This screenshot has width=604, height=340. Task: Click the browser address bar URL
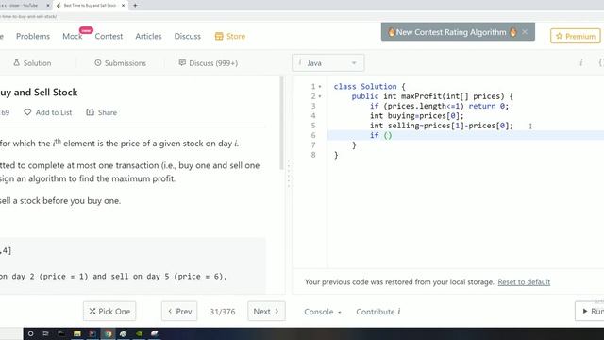[x=28, y=17]
